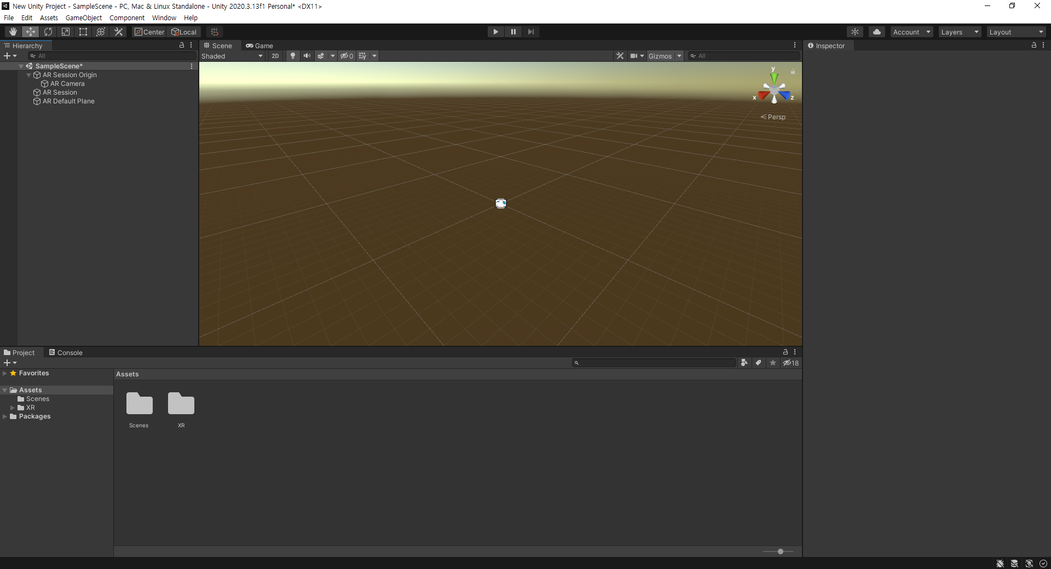
Task: Open the Layout dropdown
Action: tap(1017, 32)
